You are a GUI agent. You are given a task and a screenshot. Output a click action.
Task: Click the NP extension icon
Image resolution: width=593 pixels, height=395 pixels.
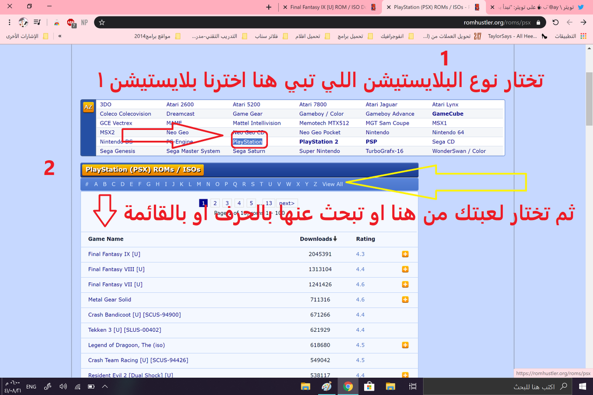point(84,23)
